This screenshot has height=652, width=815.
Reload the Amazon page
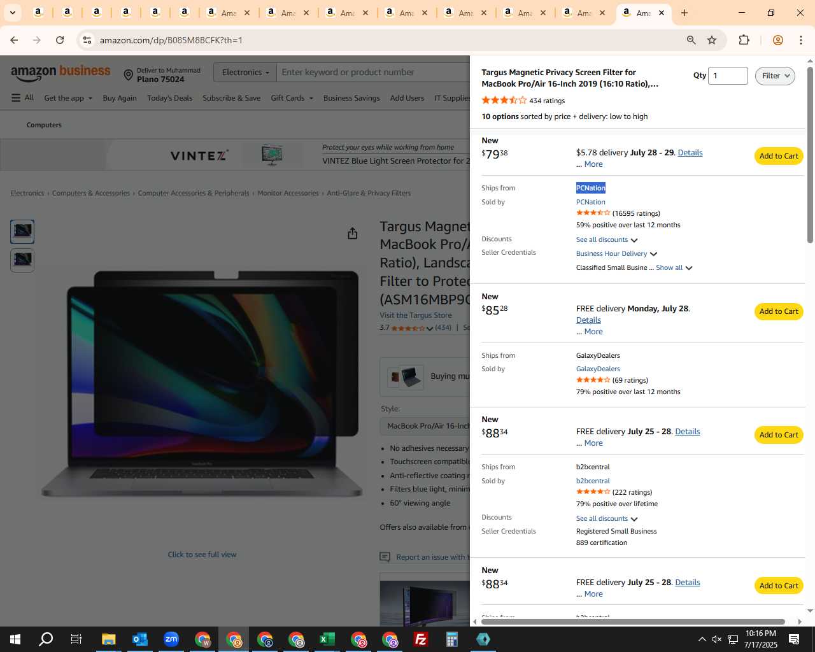60,40
